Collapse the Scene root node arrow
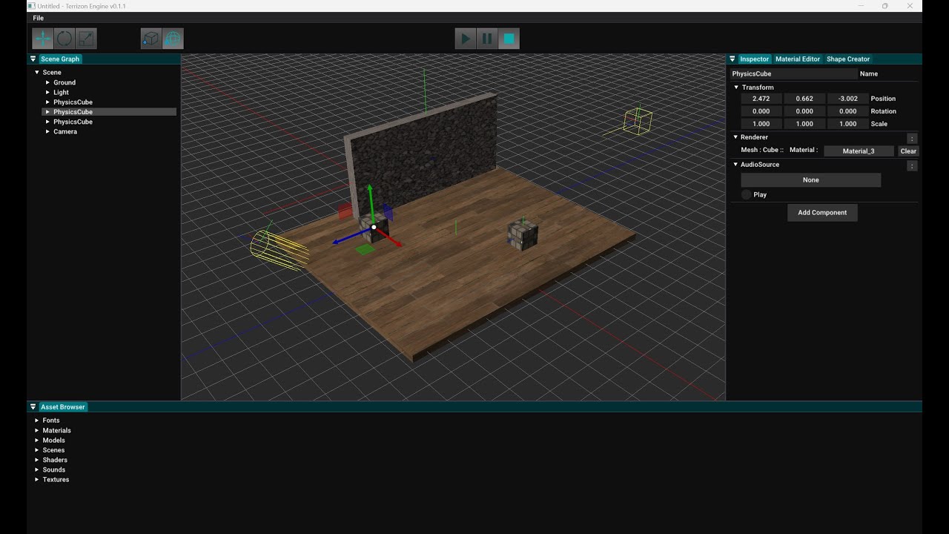 coord(37,72)
